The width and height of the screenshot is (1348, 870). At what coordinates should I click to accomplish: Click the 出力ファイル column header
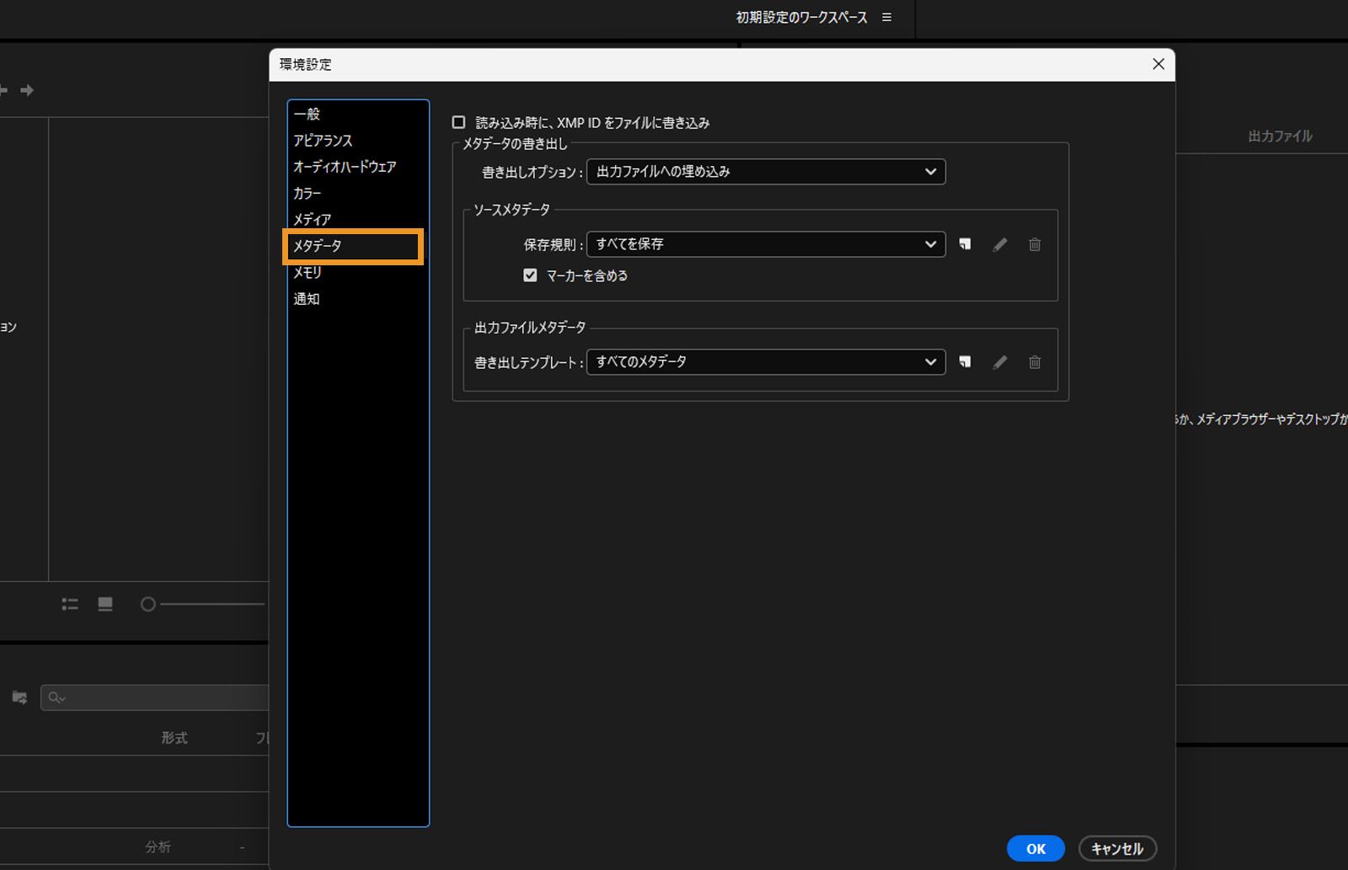coord(1280,136)
